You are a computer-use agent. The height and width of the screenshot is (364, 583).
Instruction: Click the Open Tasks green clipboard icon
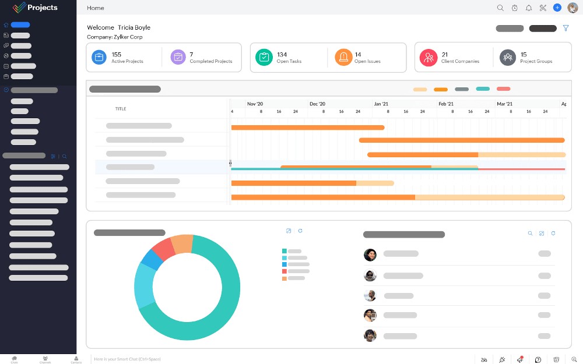tap(264, 57)
